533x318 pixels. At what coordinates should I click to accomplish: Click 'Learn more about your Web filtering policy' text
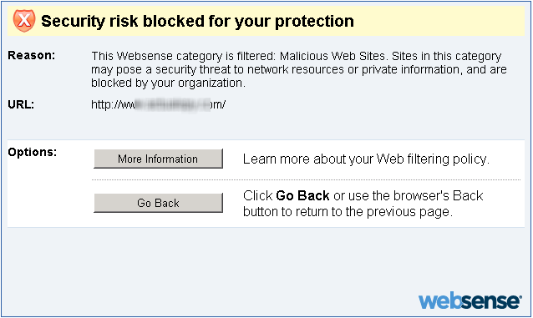pos(366,159)
